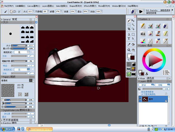Select the Magic Wand tool

[133, 25]
